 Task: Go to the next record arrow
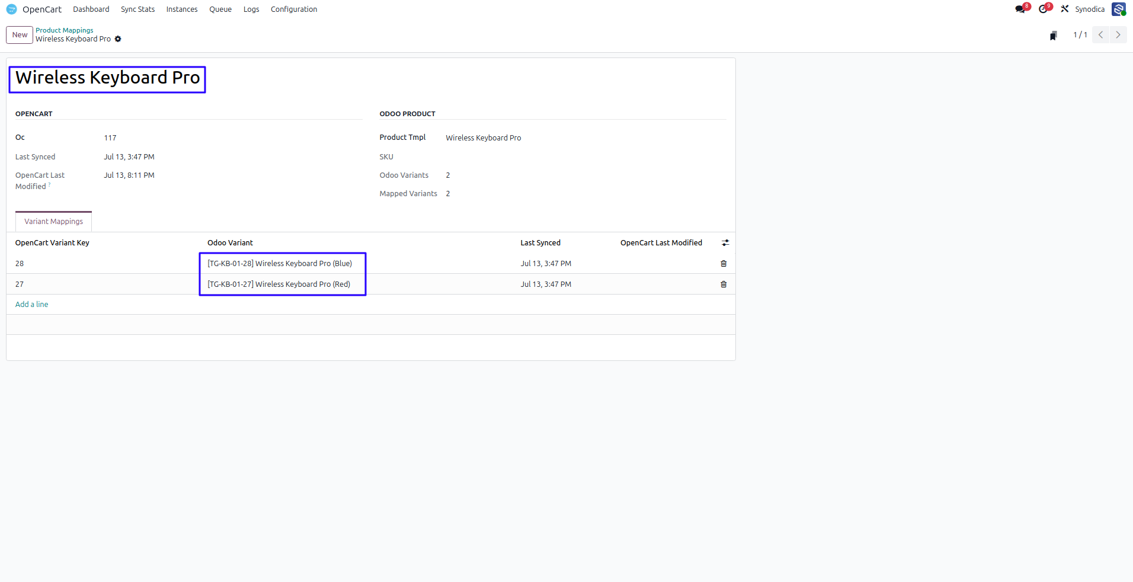[x=1118, y=35]
